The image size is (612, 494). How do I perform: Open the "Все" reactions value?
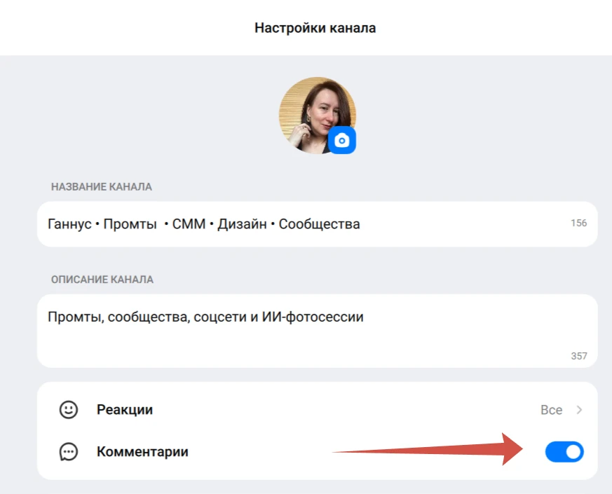click(x=551, y=410)
